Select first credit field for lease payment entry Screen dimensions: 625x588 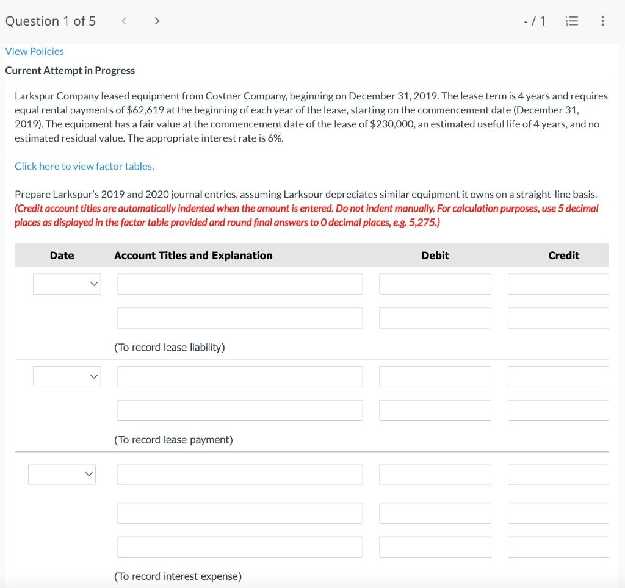click(x=558, y=376)
